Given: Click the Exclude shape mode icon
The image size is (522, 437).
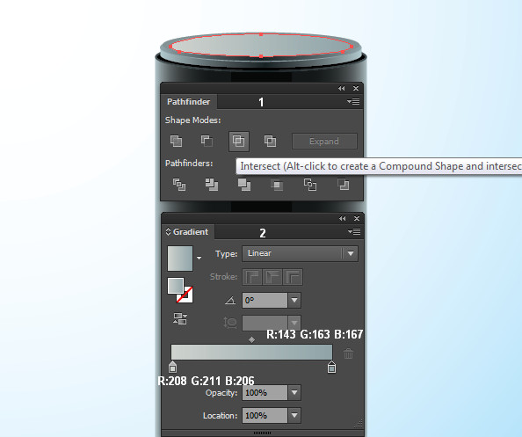Looking at the screenshot, I should 270,141.
